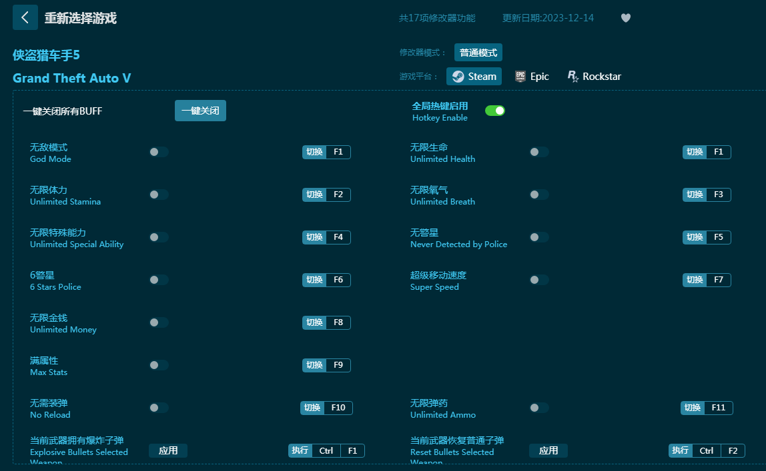This screenshot has width=766, height=471.
Task: Click the 侠盗猎车手5 game name
Action: click(47, 55)
